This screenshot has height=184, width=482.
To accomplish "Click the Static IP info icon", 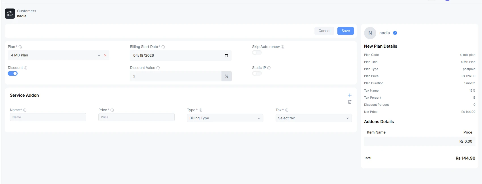I will tap(269, 68).
